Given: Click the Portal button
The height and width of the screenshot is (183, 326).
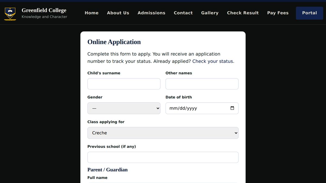Looking at the screenshot, I should tap(309, 13).
